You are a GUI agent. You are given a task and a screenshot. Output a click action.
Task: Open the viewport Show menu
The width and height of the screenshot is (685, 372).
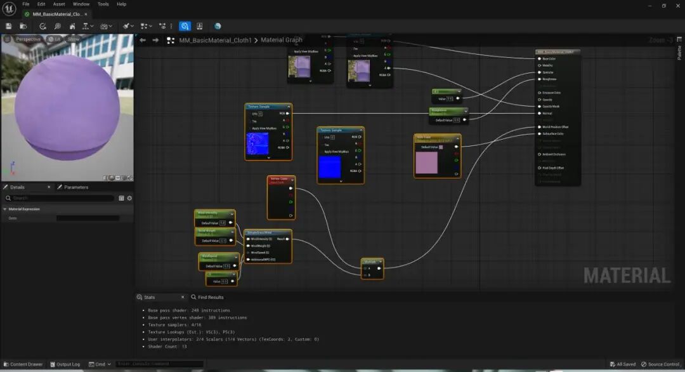coord(74,39)
